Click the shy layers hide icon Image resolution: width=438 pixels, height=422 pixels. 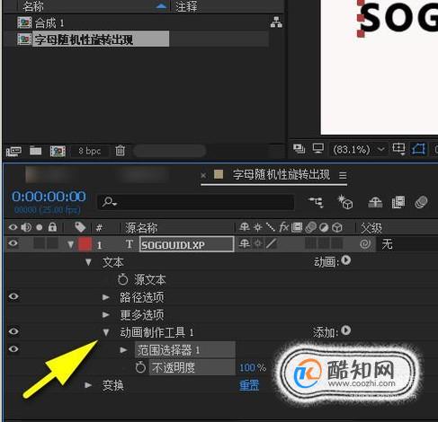click(375, 203)
